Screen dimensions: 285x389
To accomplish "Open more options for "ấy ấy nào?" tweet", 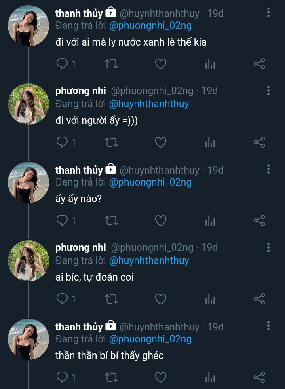I will coord(268,170).
